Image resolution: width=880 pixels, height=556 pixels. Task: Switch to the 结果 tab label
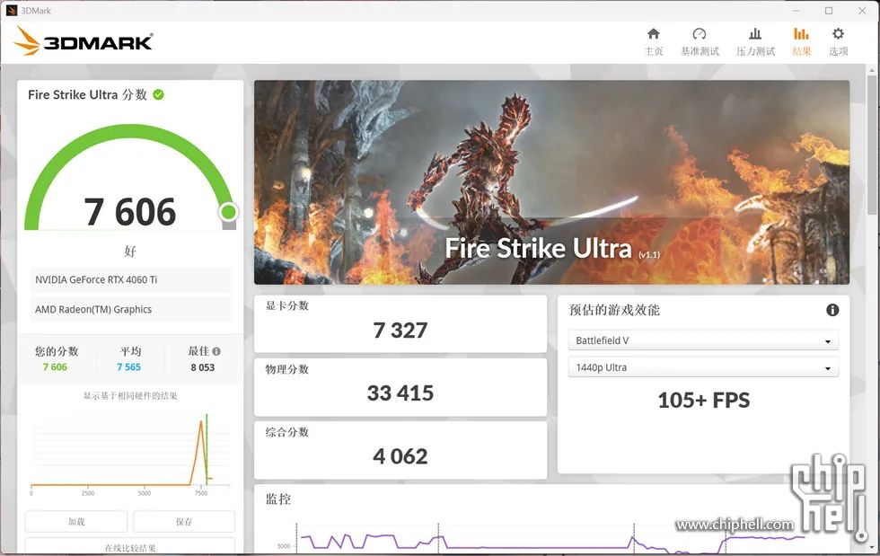coord(801,52)
